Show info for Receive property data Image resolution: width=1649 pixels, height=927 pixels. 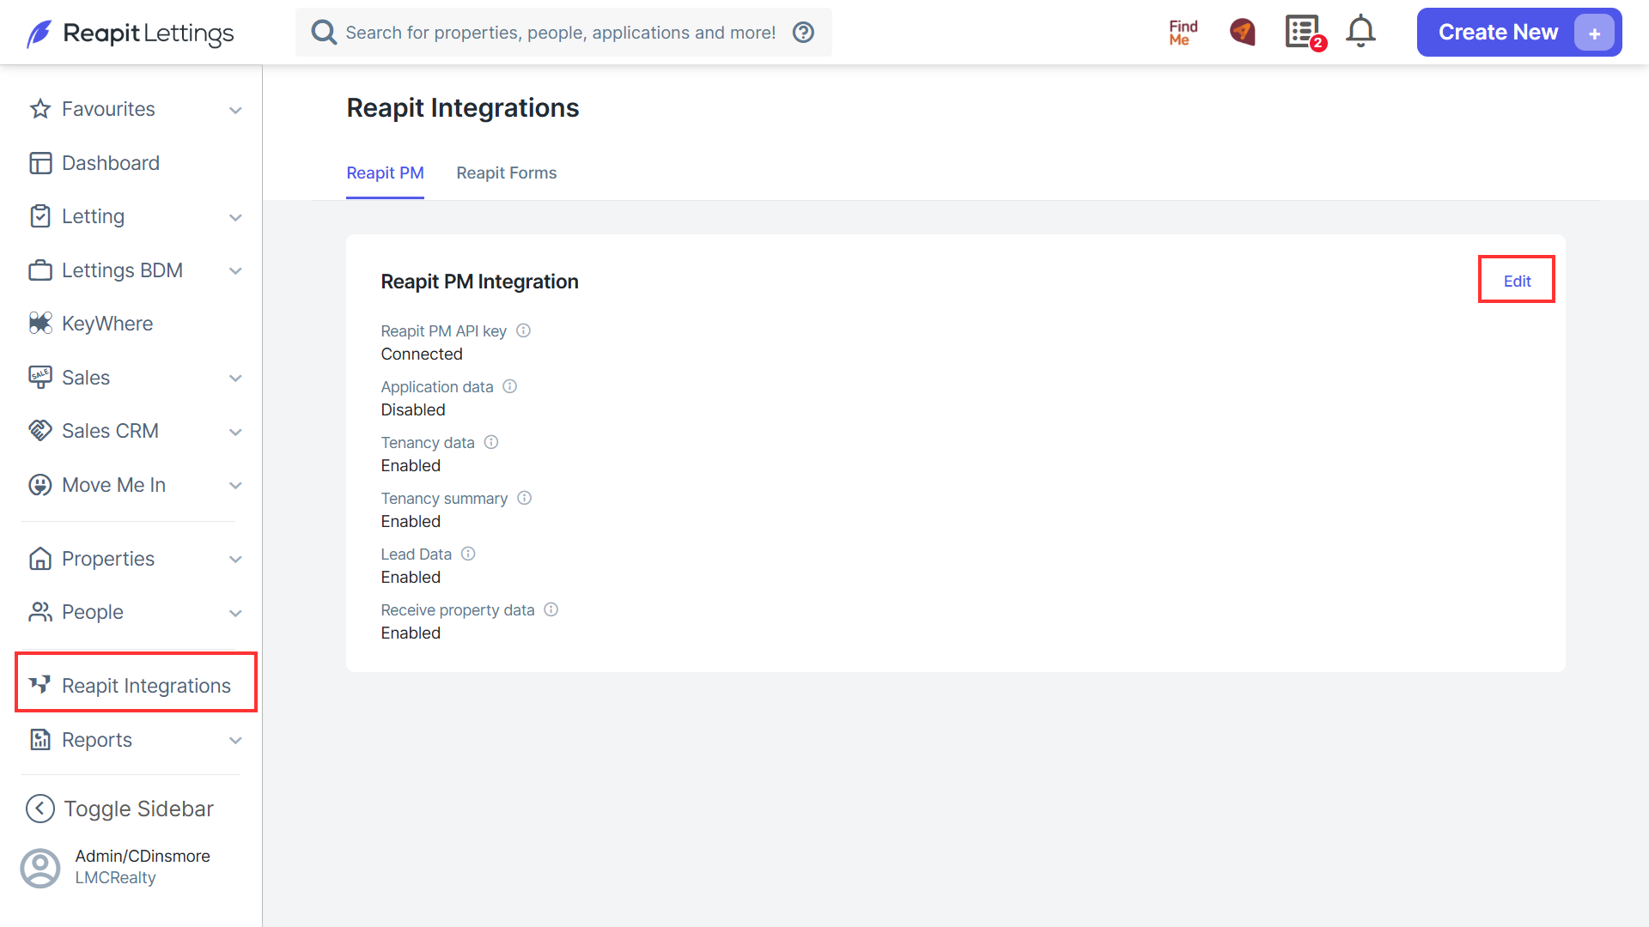pos(551,609)
